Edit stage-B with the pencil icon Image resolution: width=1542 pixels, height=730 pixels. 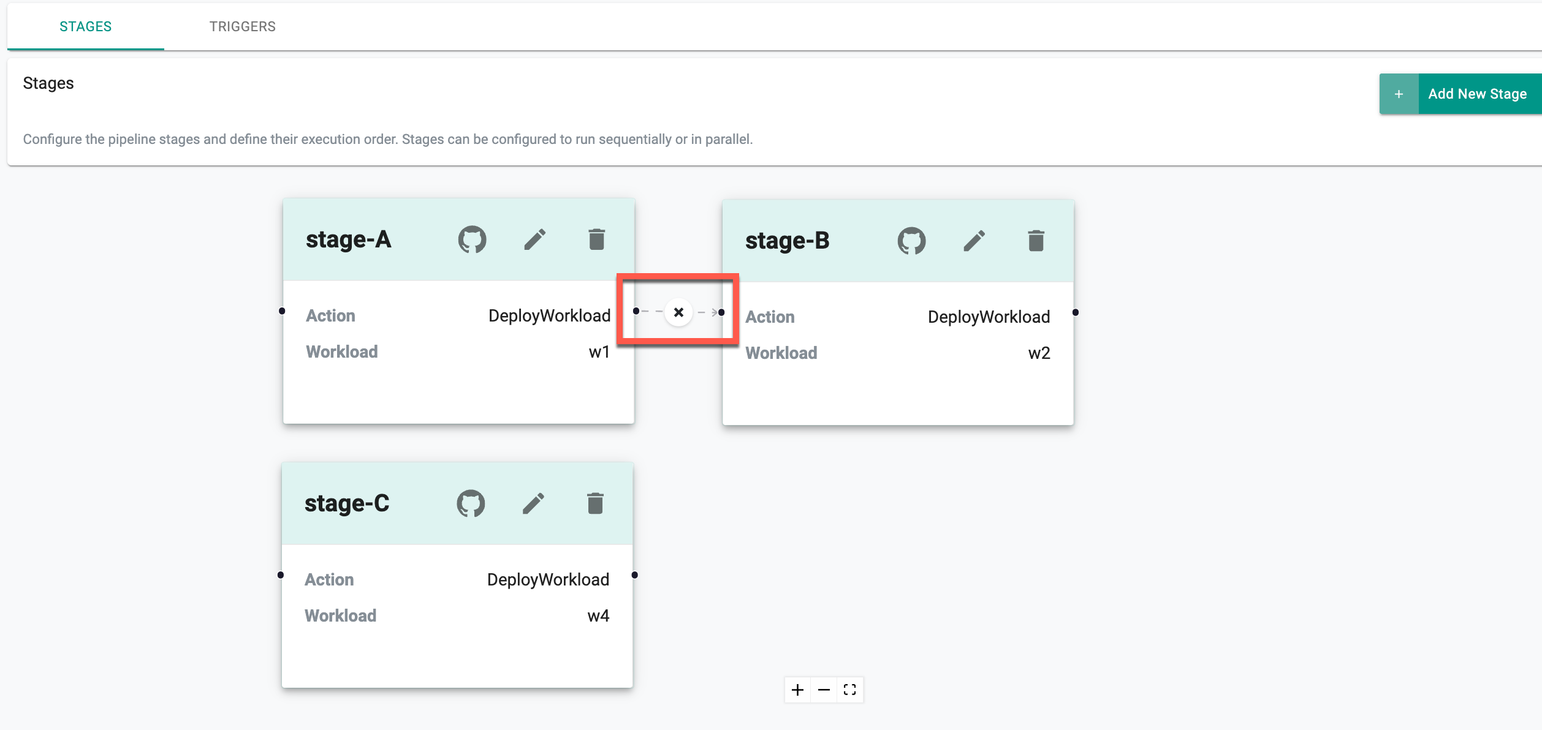coord(974,241)
